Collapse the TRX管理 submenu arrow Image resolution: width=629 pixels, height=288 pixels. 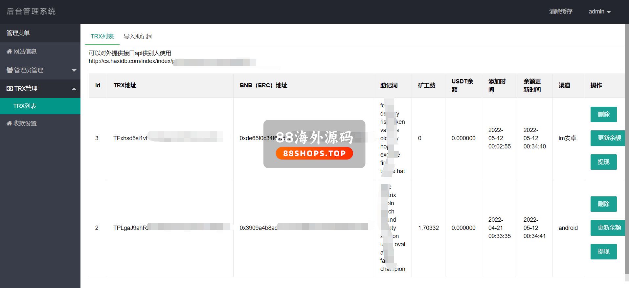[x=74, y=89]
